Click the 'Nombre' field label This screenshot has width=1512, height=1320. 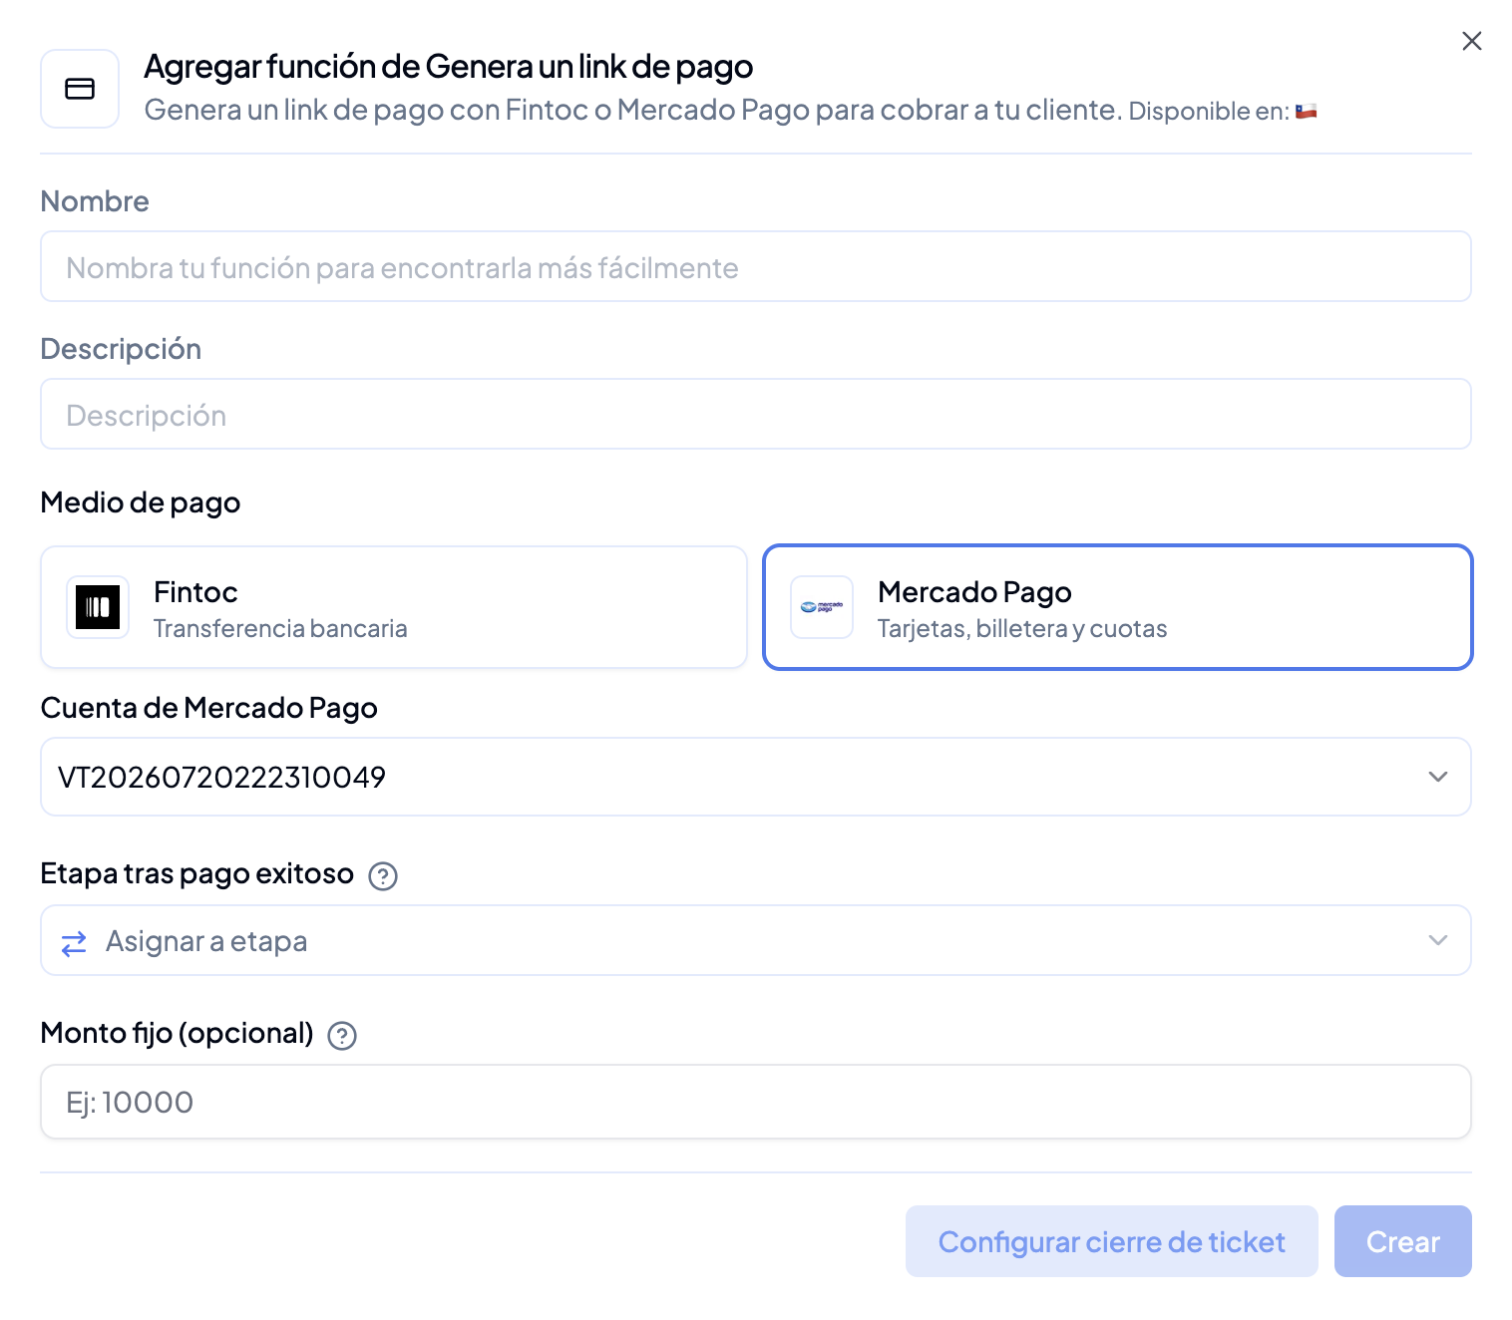coord(95,201)
